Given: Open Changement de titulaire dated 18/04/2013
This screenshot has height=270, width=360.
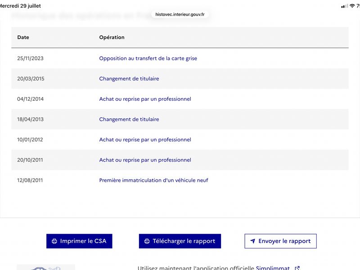Looking at the screenshot, I should [x=129, y=119].
